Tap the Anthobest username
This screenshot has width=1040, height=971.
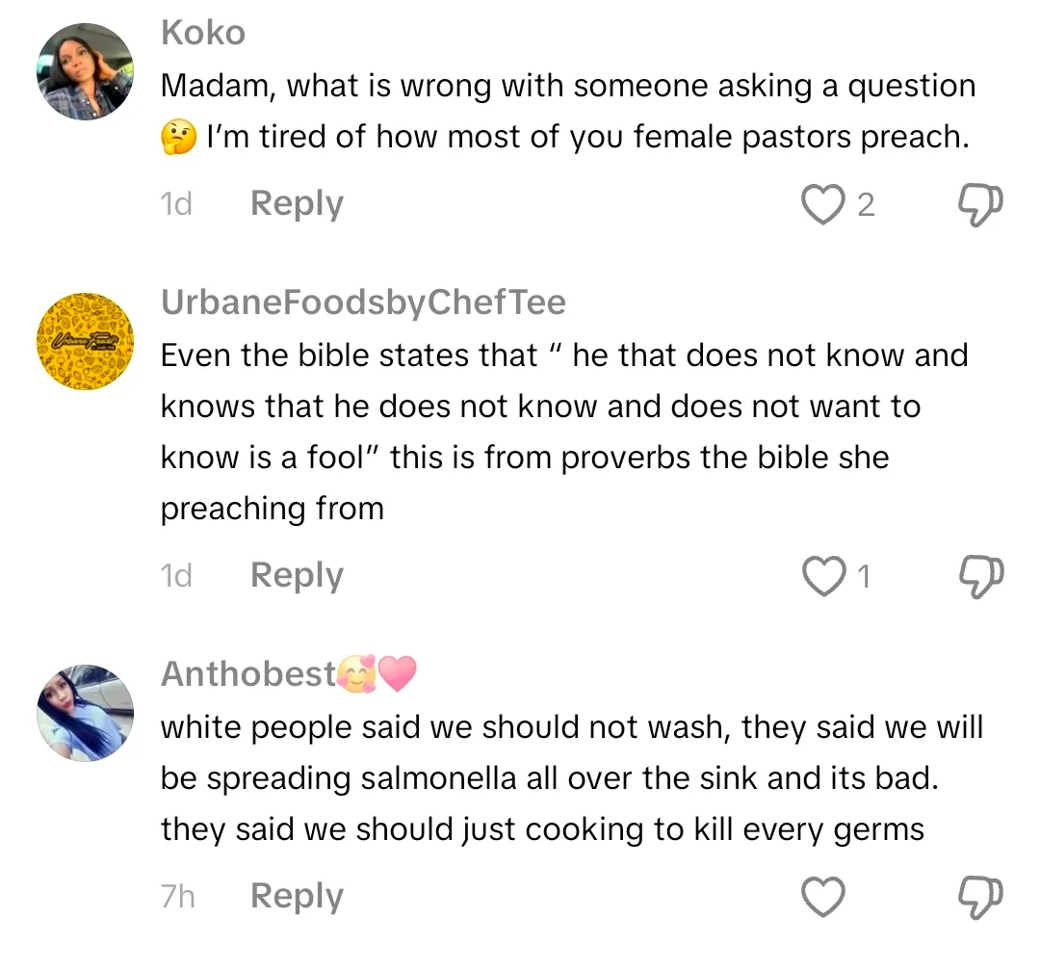248,673
